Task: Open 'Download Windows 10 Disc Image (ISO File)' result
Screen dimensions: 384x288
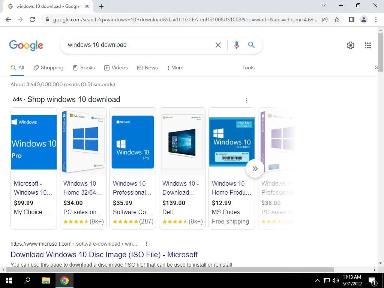Action: pos(104,255)
